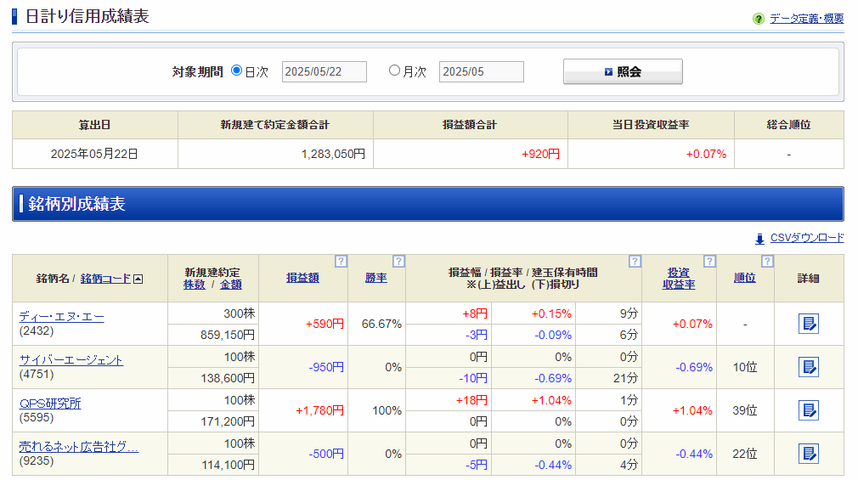Click the +1,780円 profit value

coord(319,410)
